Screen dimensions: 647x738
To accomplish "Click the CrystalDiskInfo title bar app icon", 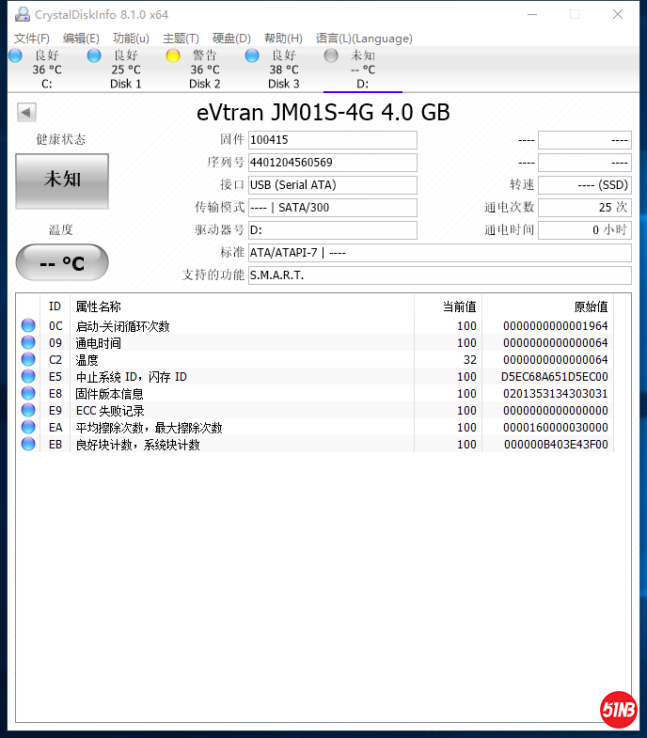I will point(23,15).
